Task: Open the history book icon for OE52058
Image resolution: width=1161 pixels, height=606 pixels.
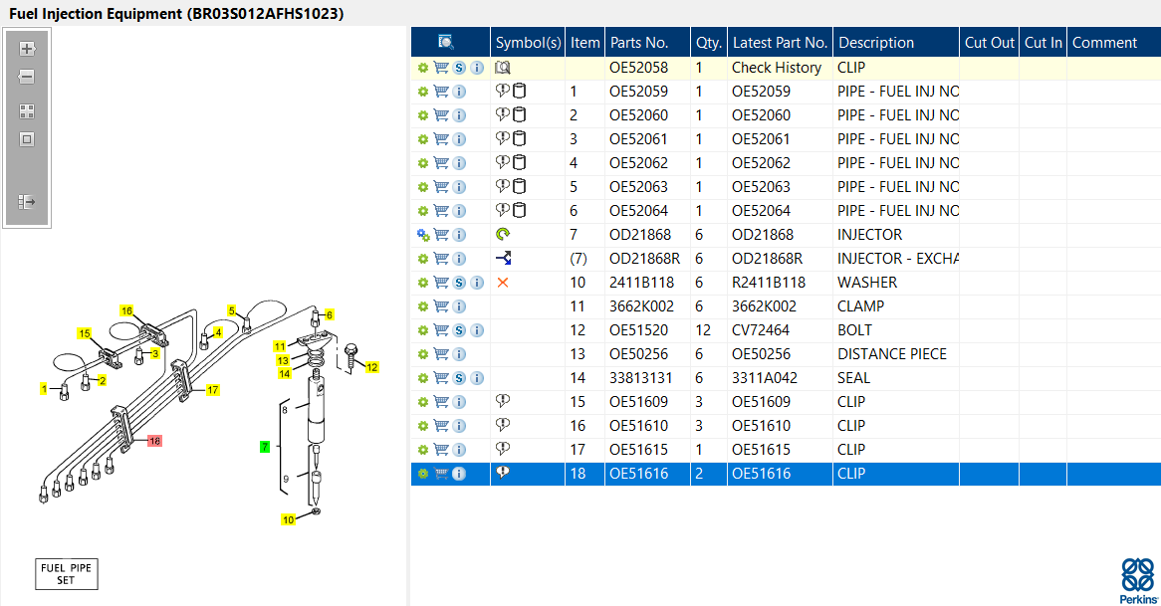Action: coord(503,68)
